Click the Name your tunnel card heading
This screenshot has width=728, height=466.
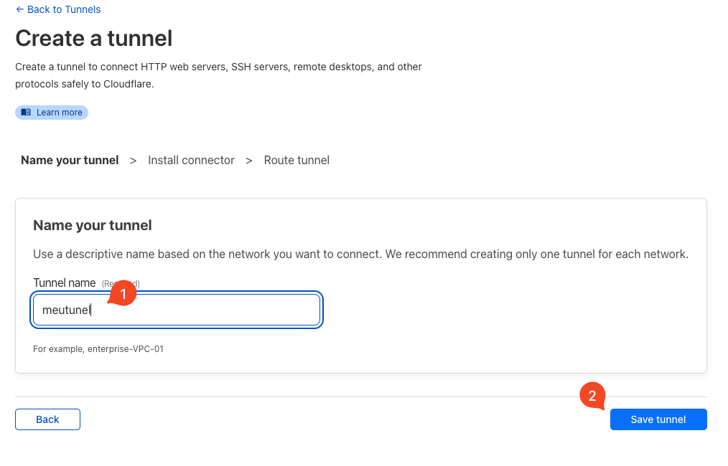coord(93,225)
